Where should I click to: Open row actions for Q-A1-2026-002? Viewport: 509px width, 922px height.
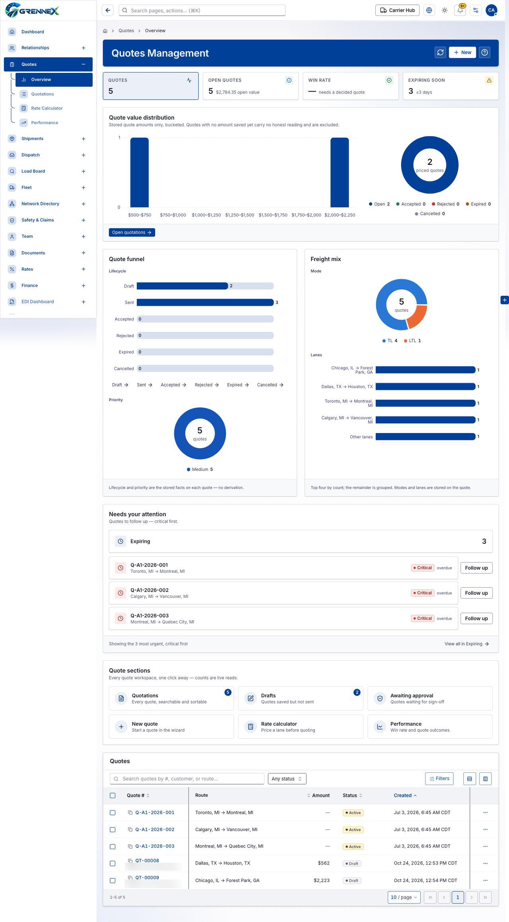(x=485, y=829)
